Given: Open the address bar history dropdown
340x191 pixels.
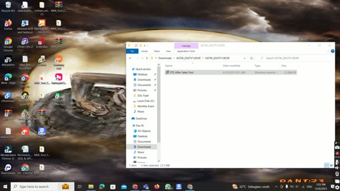Looking at the screenshot, I should click(x=244, y=58).
